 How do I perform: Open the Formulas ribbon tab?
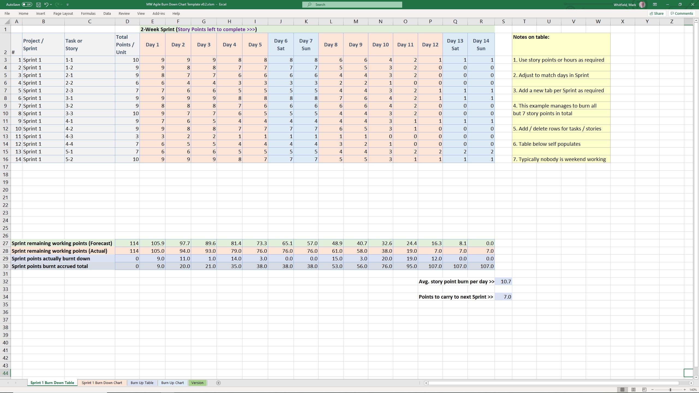tap(88, 13)
